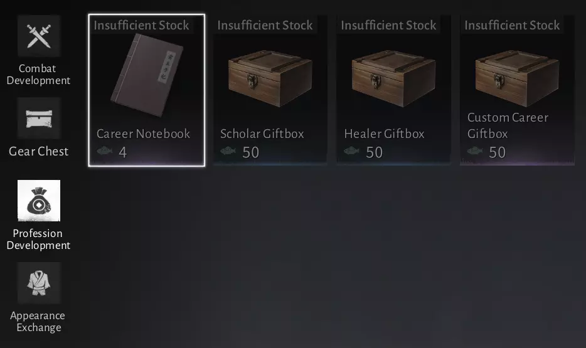586x348 pixels.
Task: Click fish currency icon under Healer Giftbox
Action: pyautogui.click(x=351, y=151)
